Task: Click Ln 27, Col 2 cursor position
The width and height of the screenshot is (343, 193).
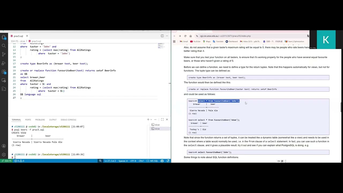Action: pyautogui.click(x=110, y=161)
